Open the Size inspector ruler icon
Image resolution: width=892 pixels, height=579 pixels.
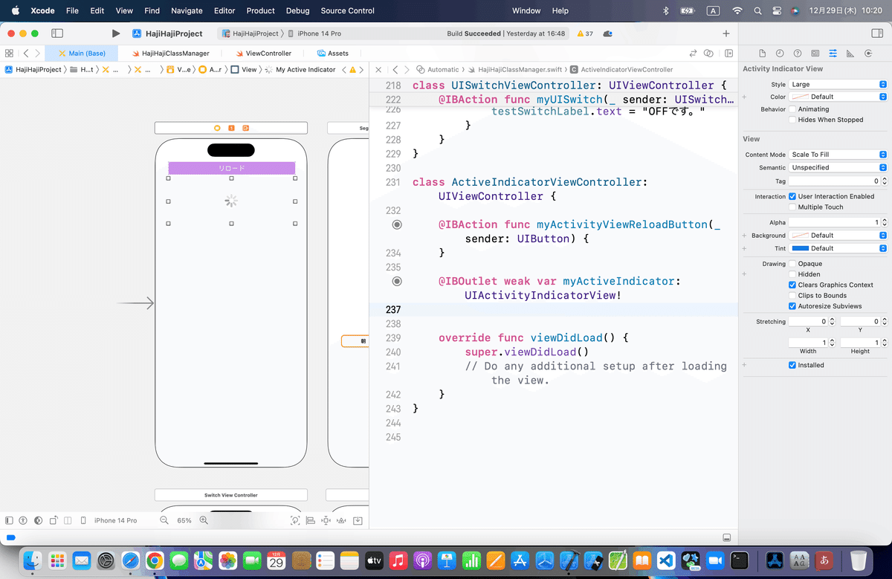(x=850, y=54)
